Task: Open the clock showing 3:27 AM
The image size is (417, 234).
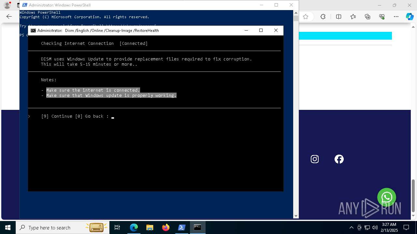Action: (x=389, y=227)
